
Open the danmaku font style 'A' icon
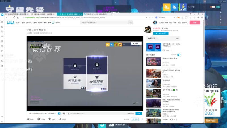click(x=68, y=113)
